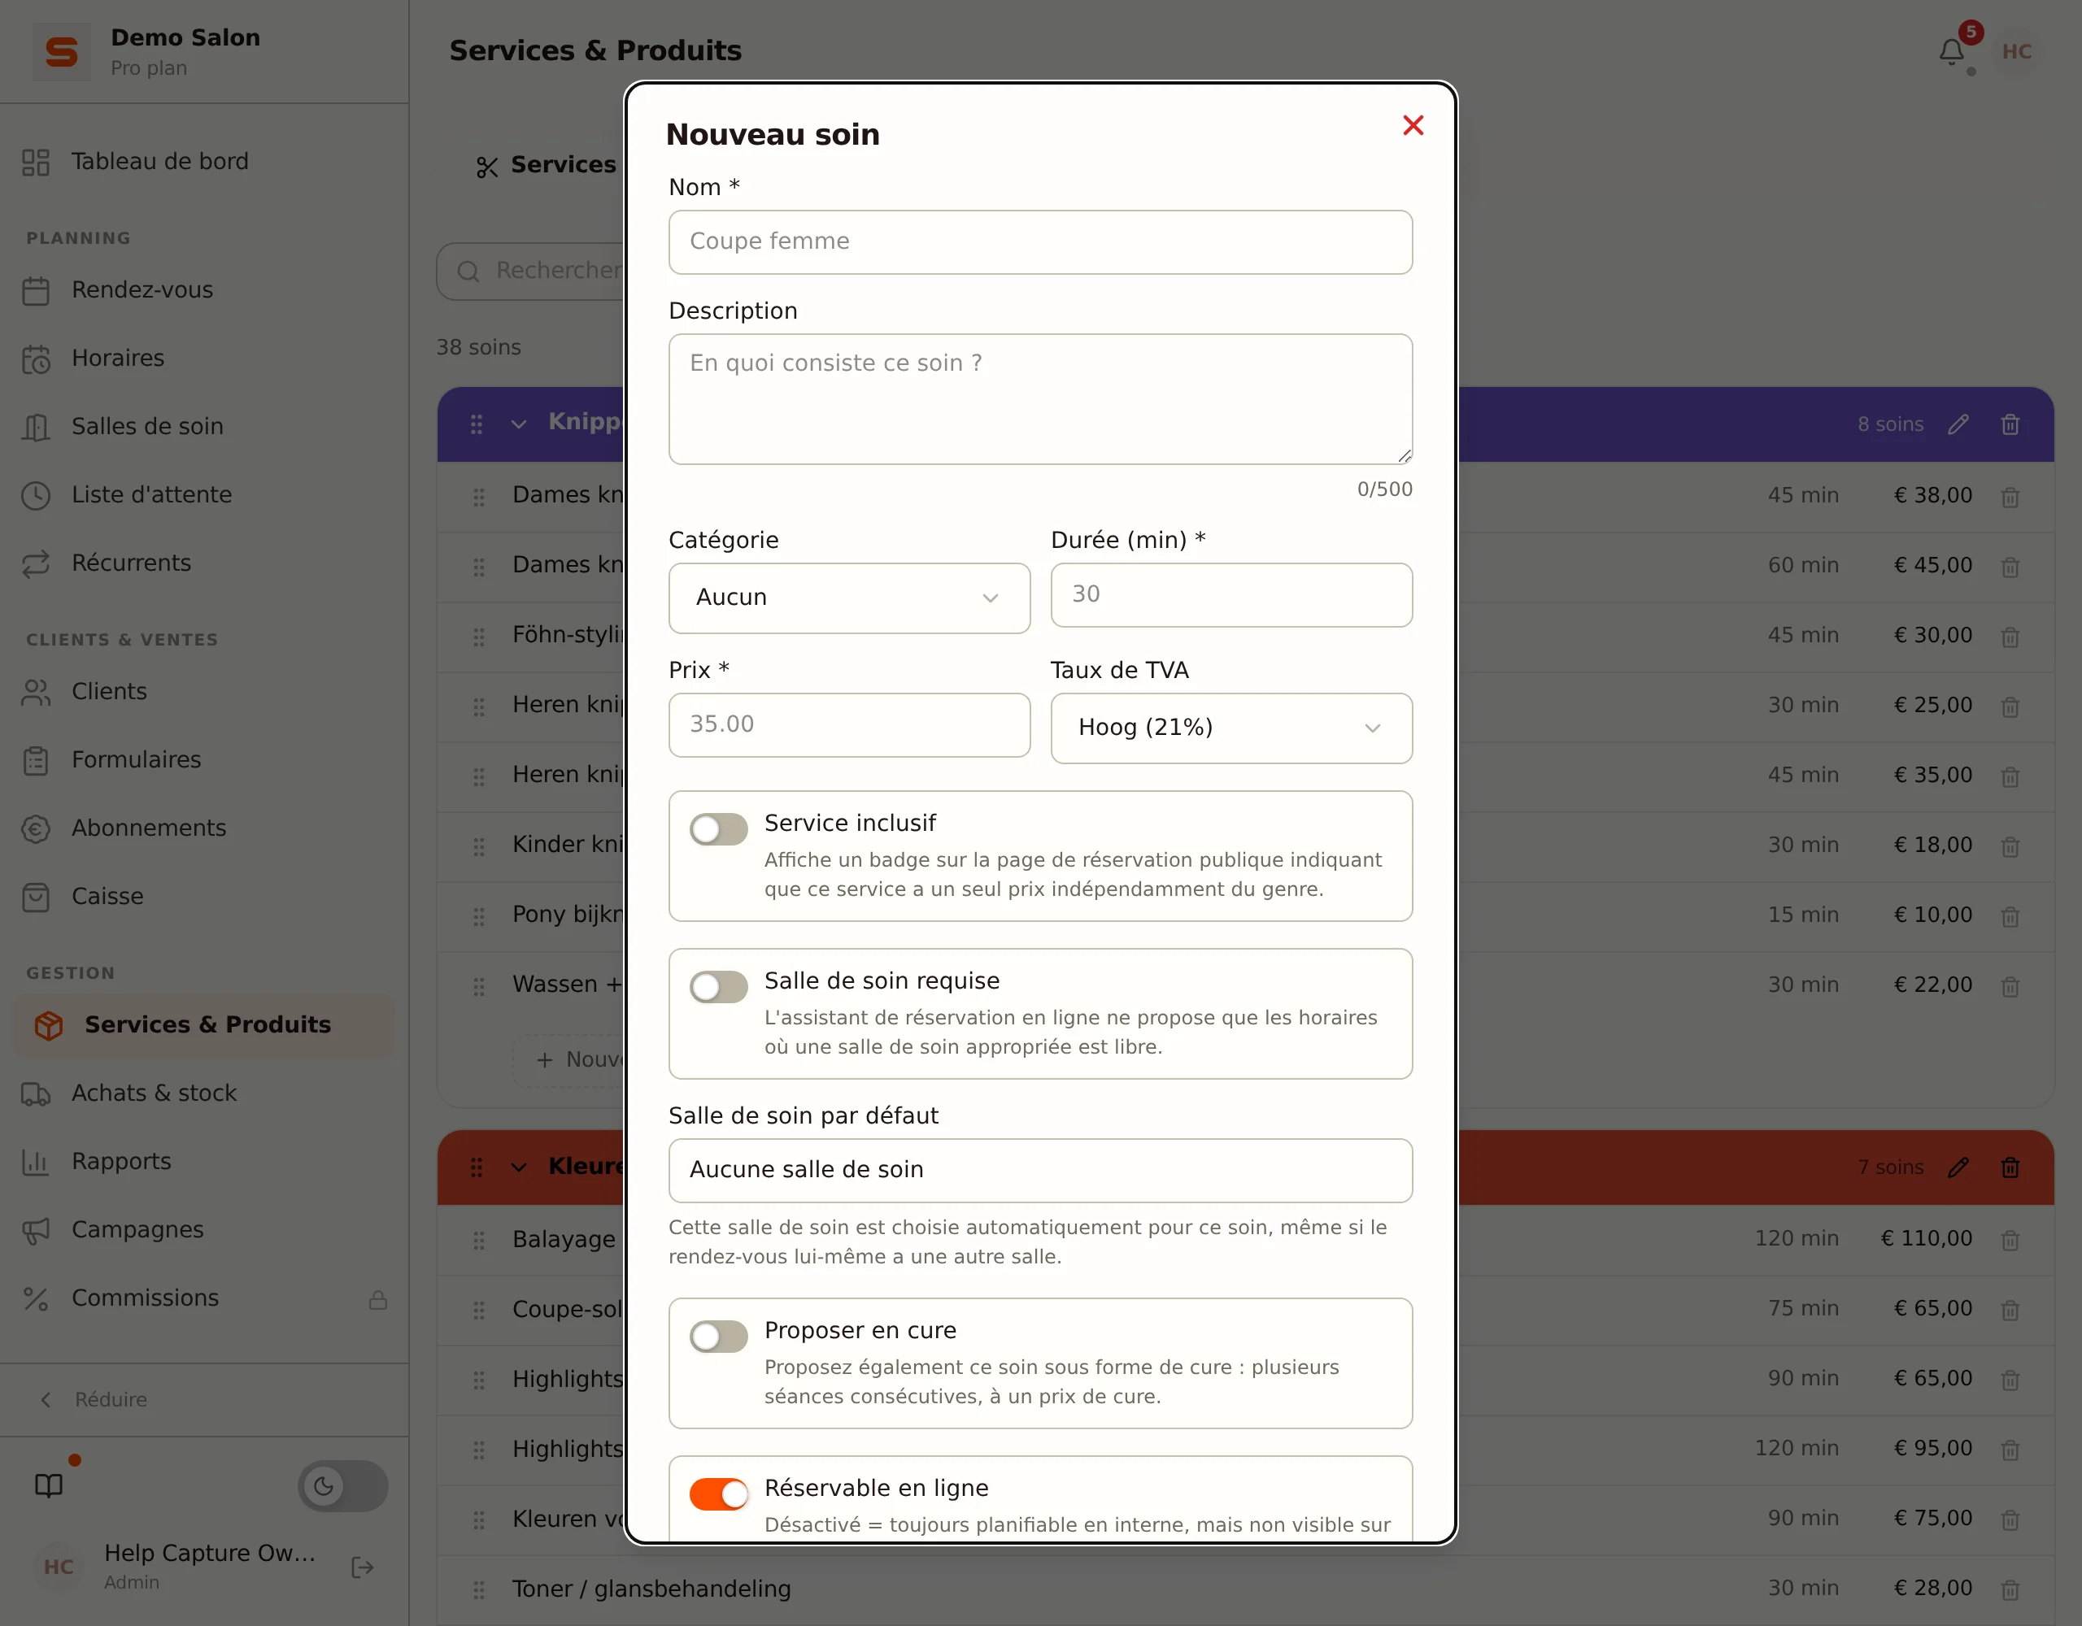Click the Prix input field
This screenshot has width=2082, height=1626.
point(848,724)
